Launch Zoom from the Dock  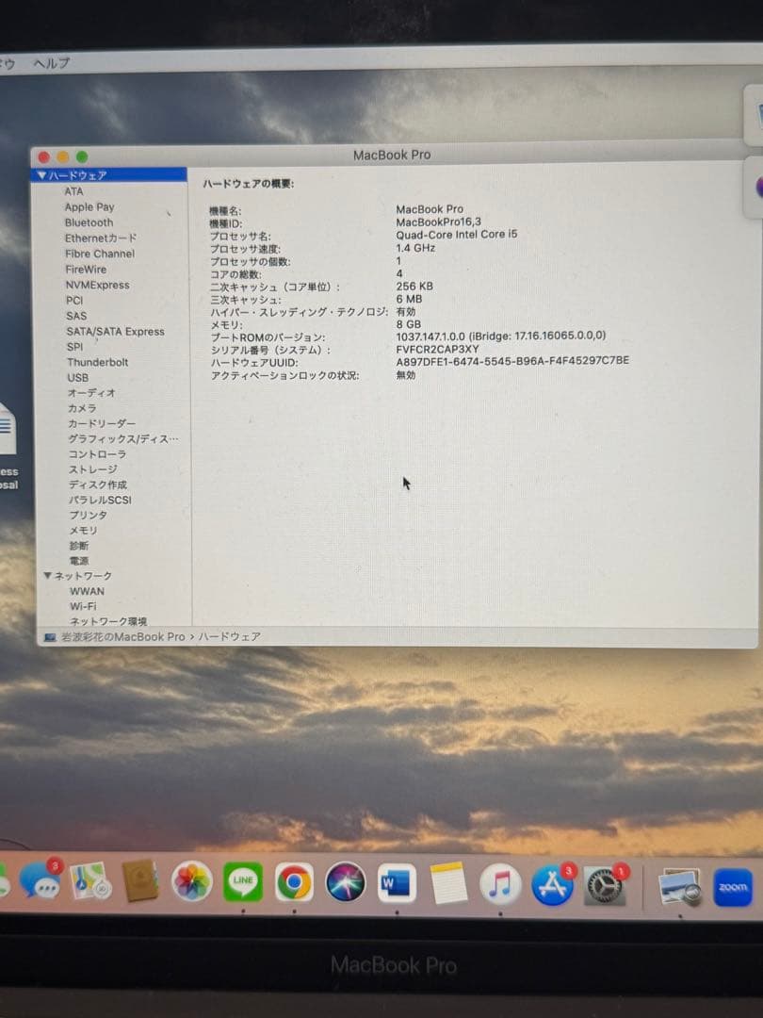click(x=733, y=886)
